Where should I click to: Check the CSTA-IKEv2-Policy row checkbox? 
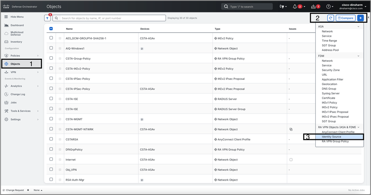click(x=51, y=68)
